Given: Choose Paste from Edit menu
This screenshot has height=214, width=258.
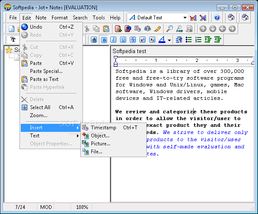Looking at the screenshot, I should pyautogui.click(x=51, y=63).
